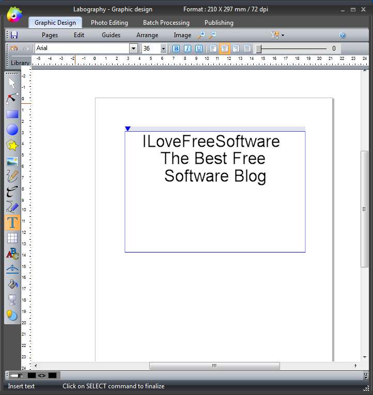Click the zoom out magnifier icon
The width and height of the screenshot is (373, 395).
click(212, 35)
